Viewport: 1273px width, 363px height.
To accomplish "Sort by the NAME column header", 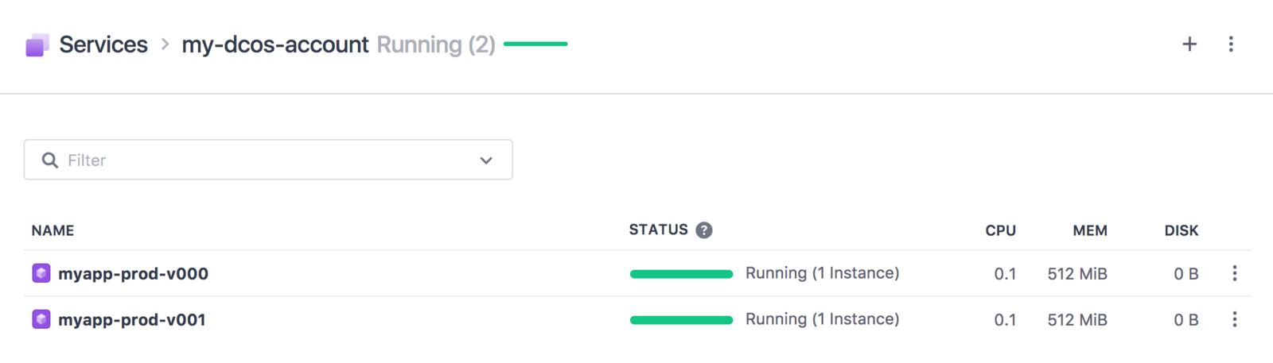I will pos(53,230).
